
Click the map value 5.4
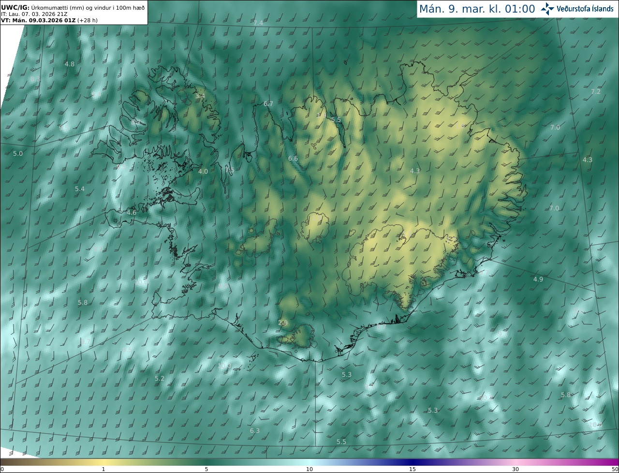pyautogui.click(x=80, y=189)
